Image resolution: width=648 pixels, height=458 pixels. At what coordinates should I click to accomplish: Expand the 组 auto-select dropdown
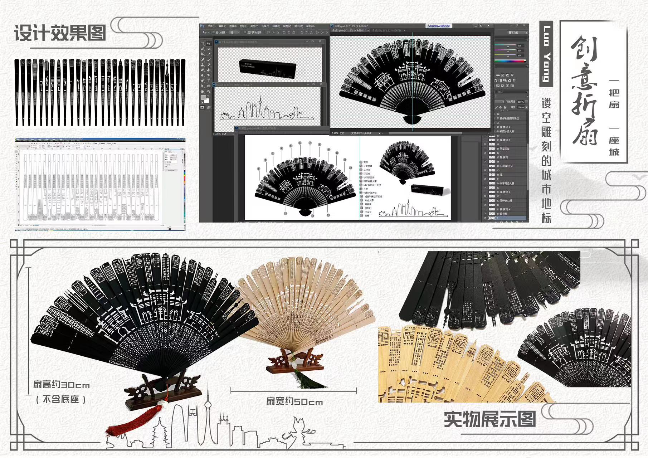[x=234, y=32]
